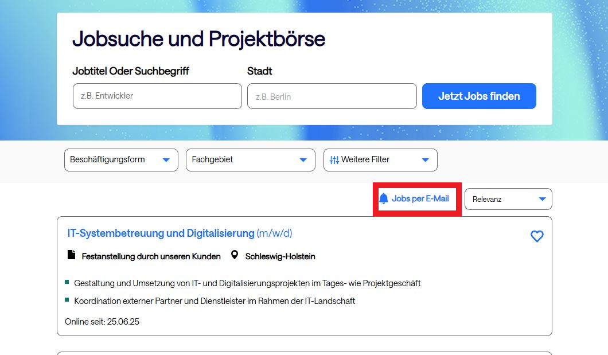Click the location pin beside Schleswig-Holstein

[234, 255]
